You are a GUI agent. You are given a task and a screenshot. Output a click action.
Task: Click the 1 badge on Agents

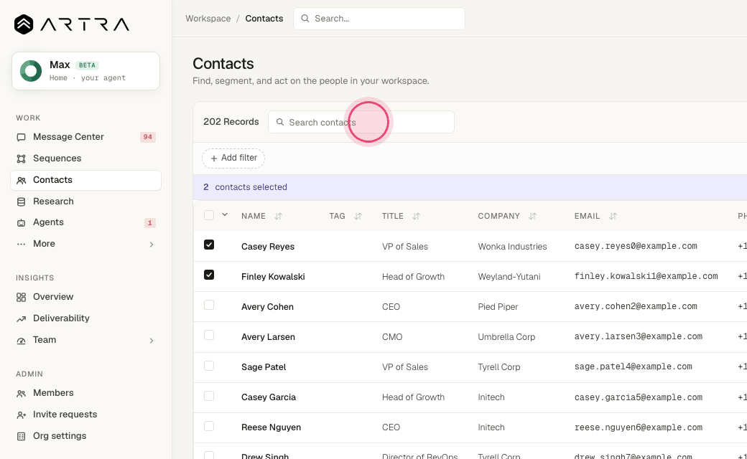point(149,222)
